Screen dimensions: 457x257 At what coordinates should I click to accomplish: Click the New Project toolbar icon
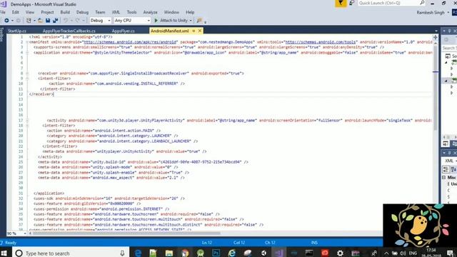[29, 21]
